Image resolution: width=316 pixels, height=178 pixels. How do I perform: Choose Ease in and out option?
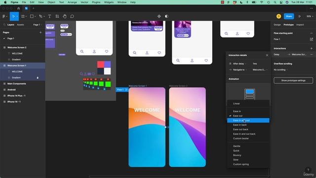tap(248, 120)
